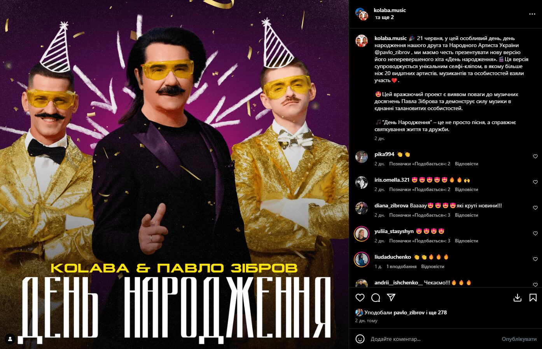
Task: Like the post with the heart icon
Action: [360, 298]
